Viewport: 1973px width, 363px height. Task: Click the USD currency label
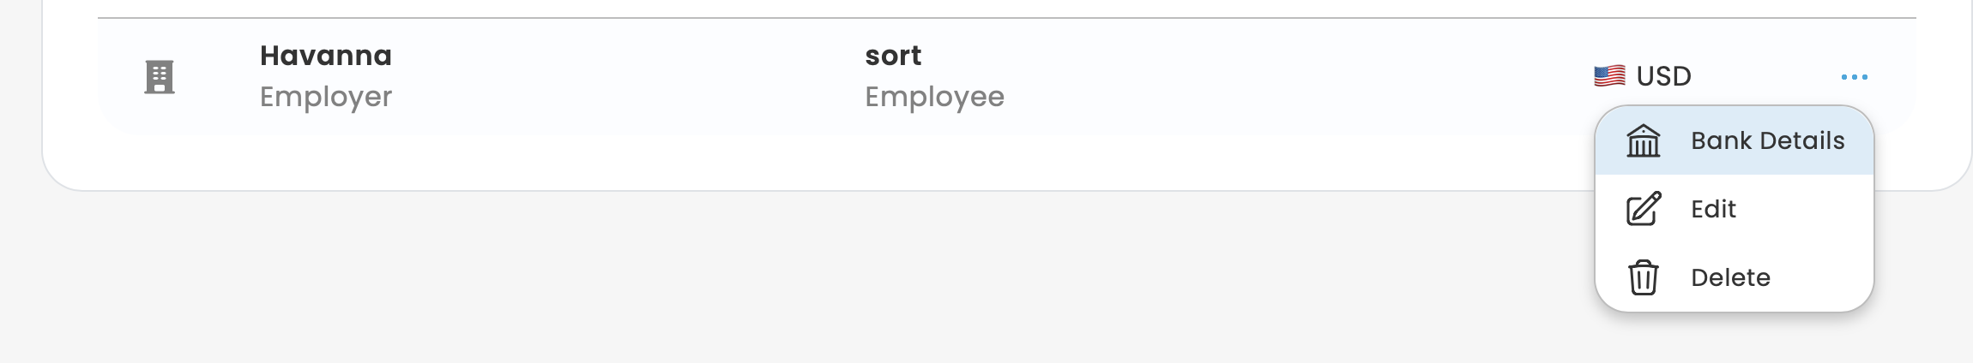click(1663, 76)
